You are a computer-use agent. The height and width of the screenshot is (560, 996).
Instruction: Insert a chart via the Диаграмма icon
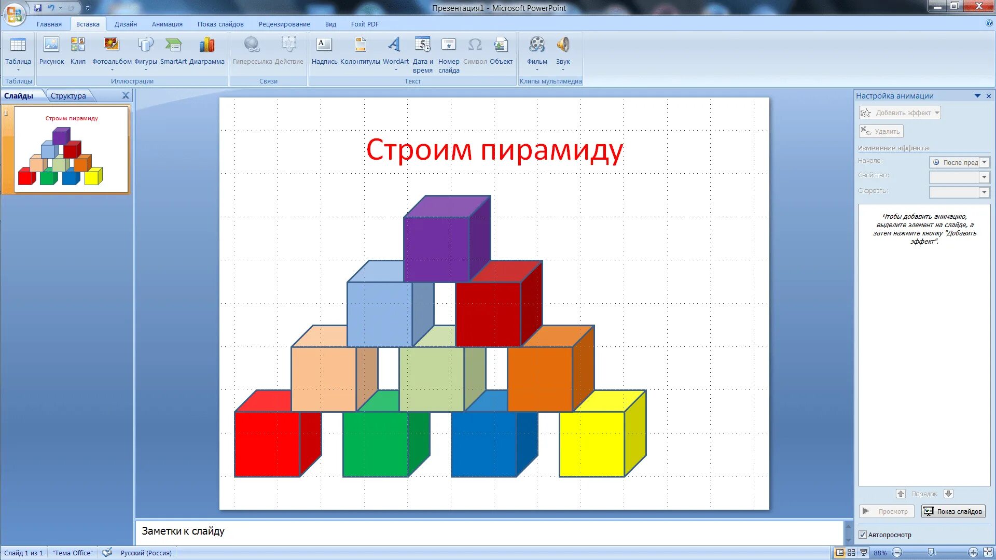tap(206, 46)
